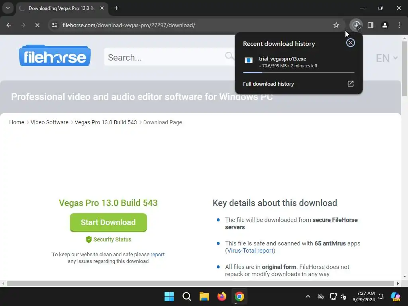The height and width of the screenshot is (306, 408).
Task: Click the clock showing 7:27 AM
Action: (x=366, y=293)
